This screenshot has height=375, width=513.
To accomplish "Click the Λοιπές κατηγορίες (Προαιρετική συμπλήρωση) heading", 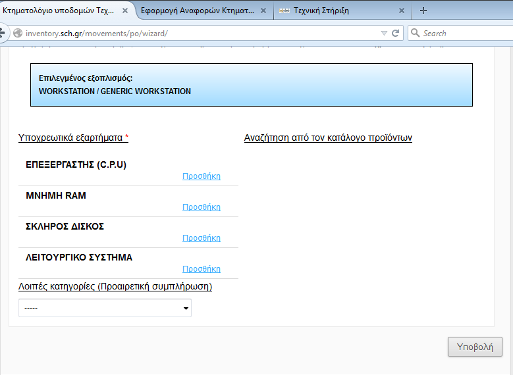I will 115,286.
